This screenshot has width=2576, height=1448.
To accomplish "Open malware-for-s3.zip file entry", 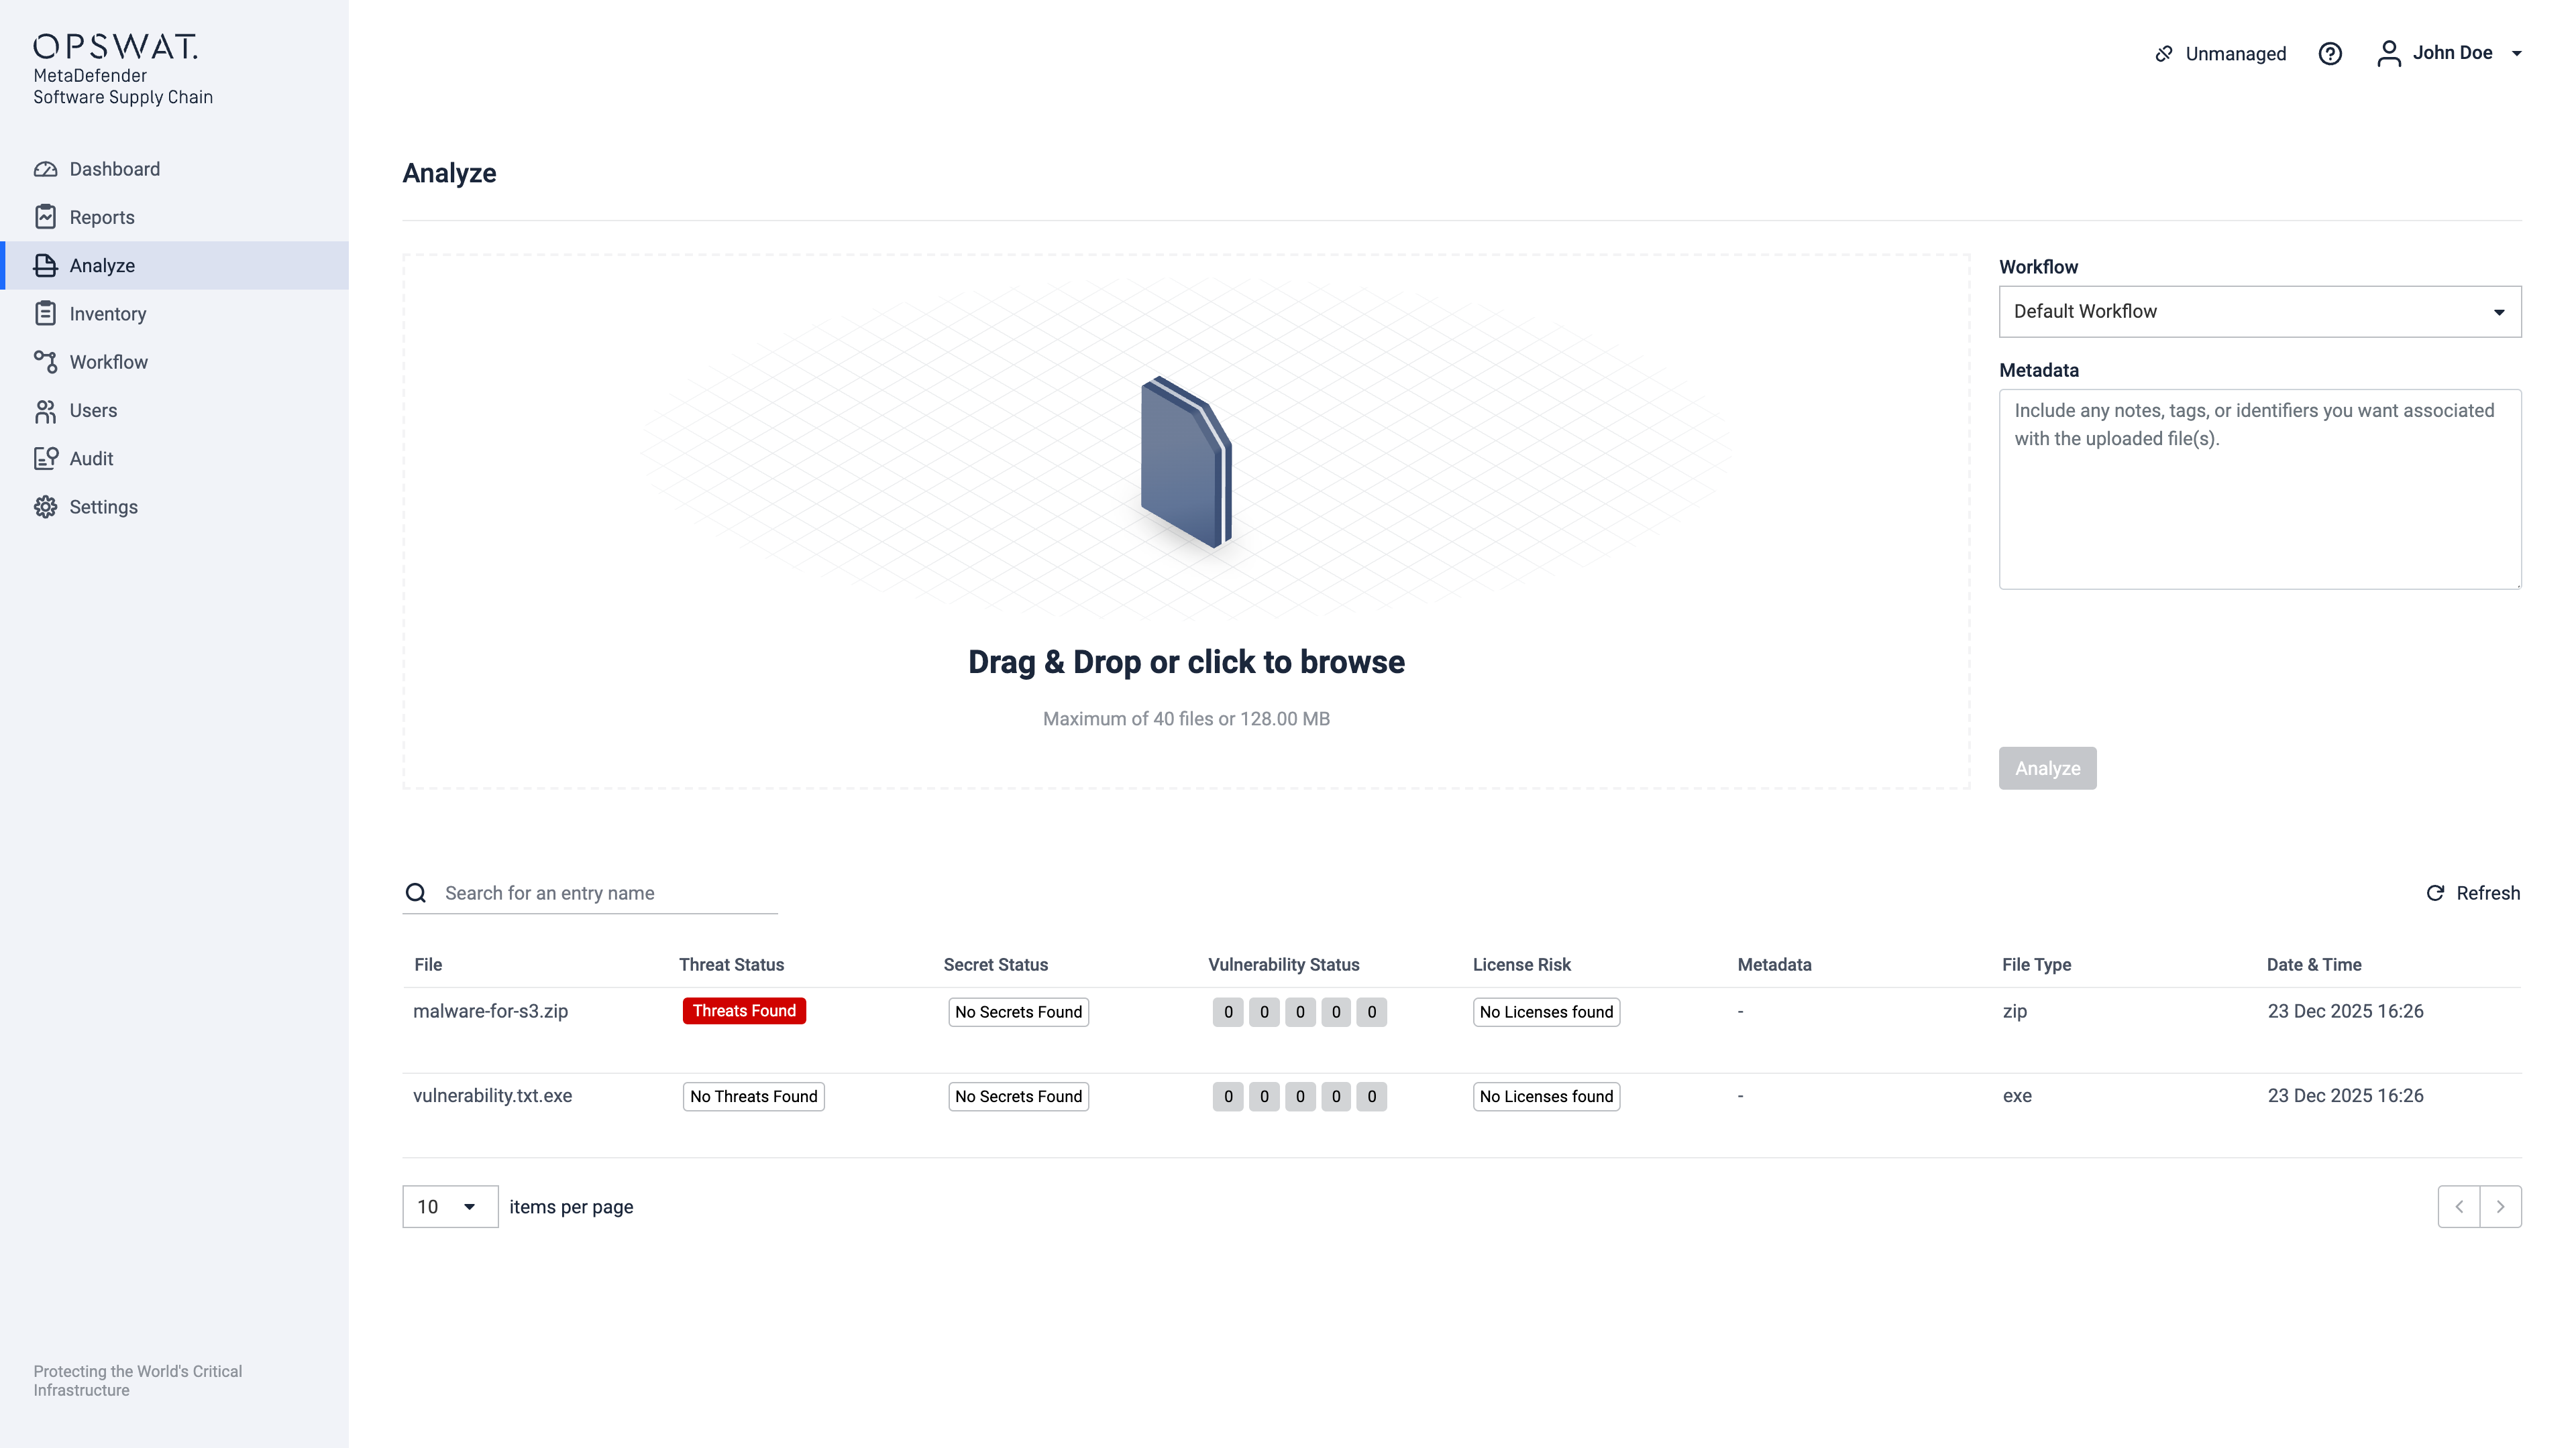I will [x=490, y=1012].
